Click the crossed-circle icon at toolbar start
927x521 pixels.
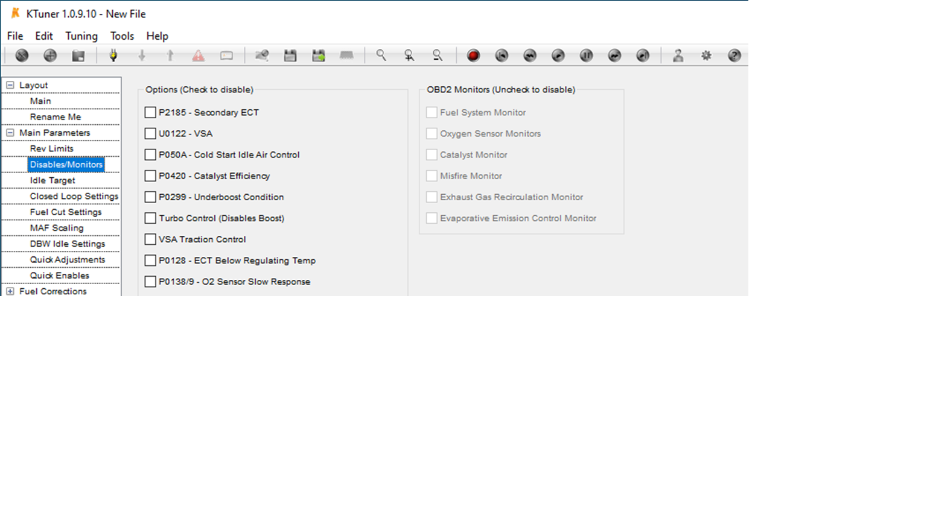[x=22, y=55]
